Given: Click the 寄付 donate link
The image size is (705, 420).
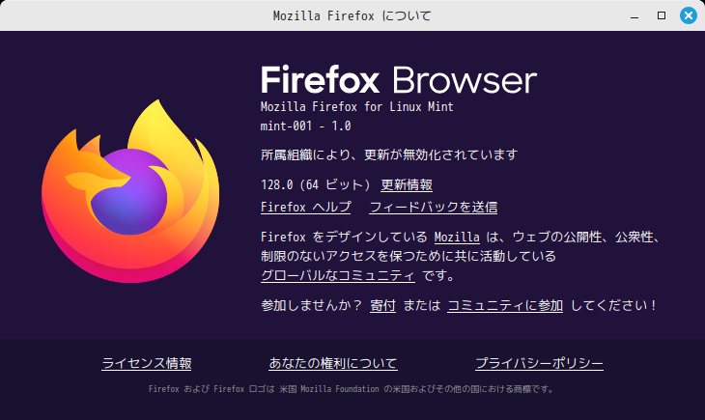Looking at the screenshot, I should coord(382,305).
